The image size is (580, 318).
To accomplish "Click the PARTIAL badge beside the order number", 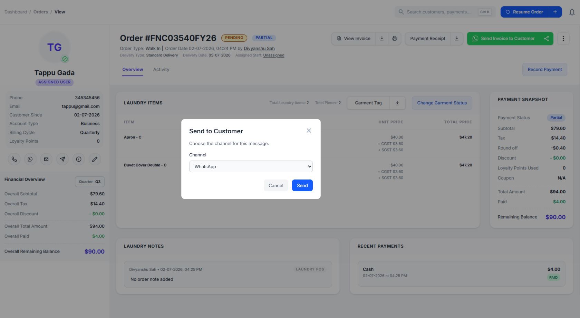I will click(264, 38).
